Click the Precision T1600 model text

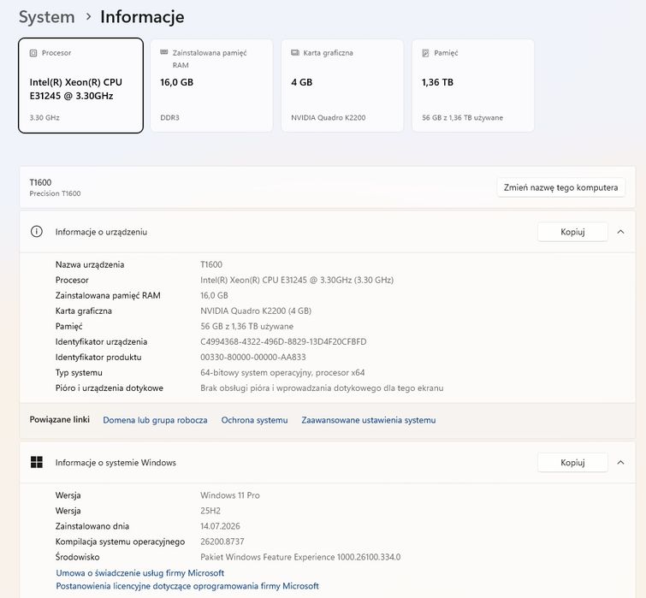click(x=56, y=193)
